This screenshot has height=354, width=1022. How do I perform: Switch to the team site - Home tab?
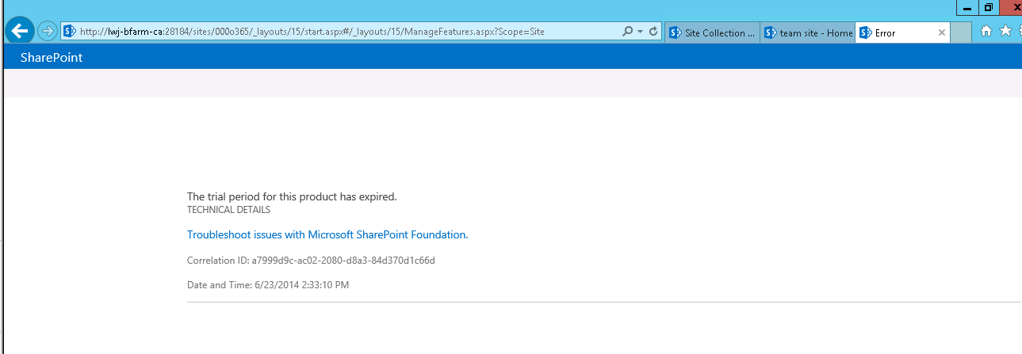coord(807,32)
